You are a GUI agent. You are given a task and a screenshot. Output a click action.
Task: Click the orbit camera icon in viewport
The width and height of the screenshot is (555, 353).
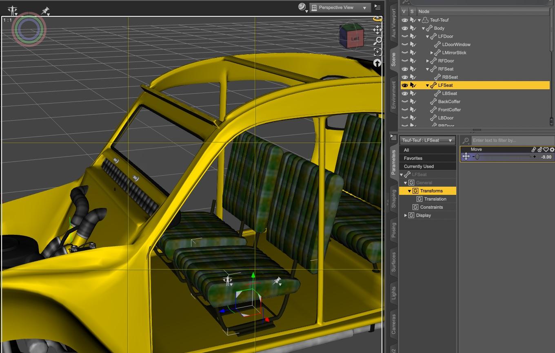click(377, 19)
